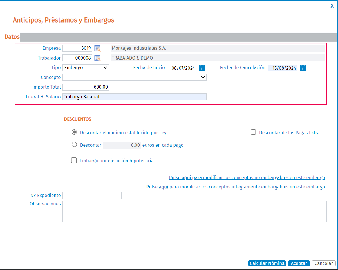Select the 'Descontar euros en cada pago' radio
This screenshot has width=338, height=270.
click(74, 145)
